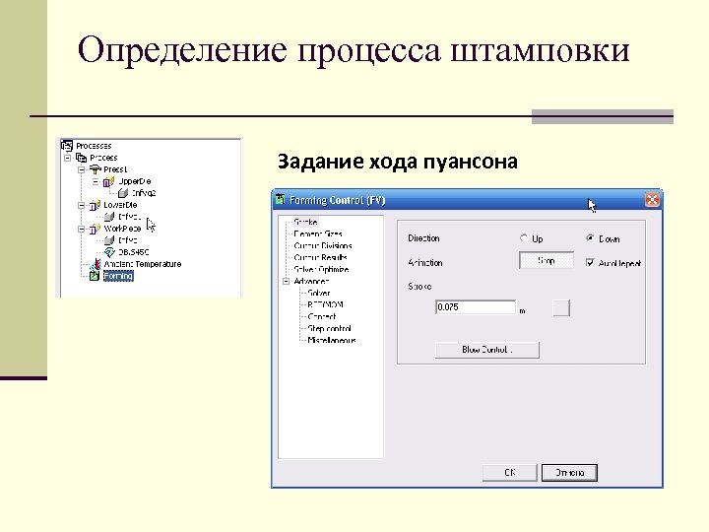The image size is (709, 532).
Task: Open Solver Optimize settings
Action: pos(321,269)
